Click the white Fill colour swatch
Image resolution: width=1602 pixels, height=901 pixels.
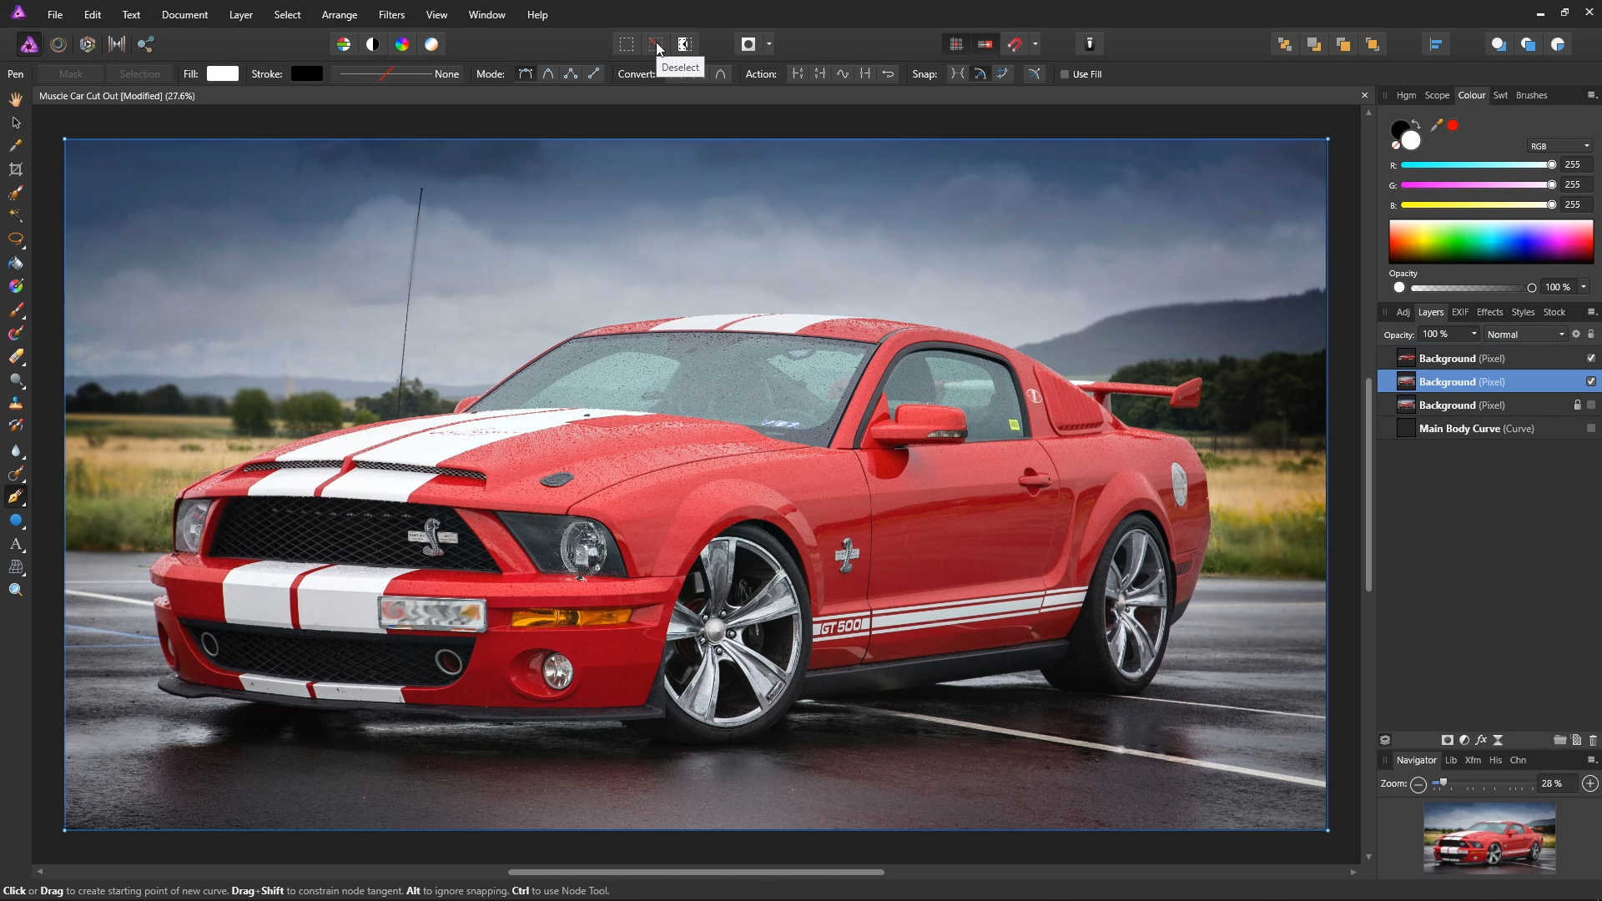tap(222, 74)
